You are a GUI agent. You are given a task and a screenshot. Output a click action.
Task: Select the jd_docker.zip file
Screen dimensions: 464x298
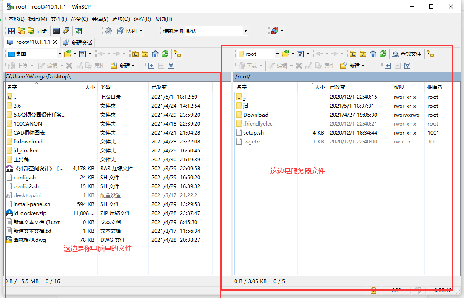tap(30, 213)
